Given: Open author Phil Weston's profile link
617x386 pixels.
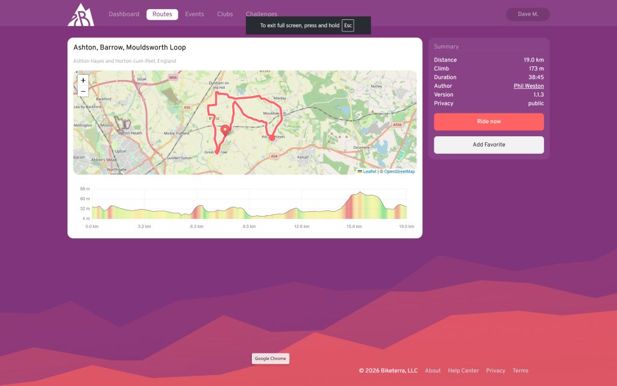Looking at the screenshot, I should 528,86.
